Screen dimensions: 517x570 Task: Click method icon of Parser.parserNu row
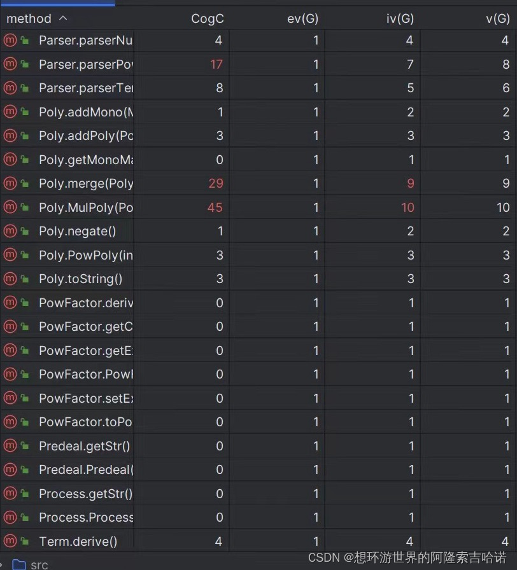pos(10,40)
